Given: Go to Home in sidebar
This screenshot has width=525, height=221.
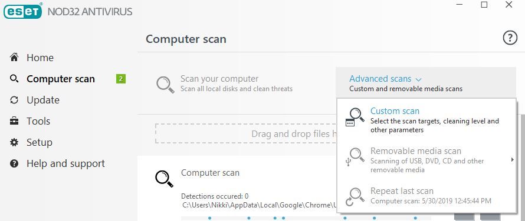Looking at the screenshot, I should pos(40,58).
